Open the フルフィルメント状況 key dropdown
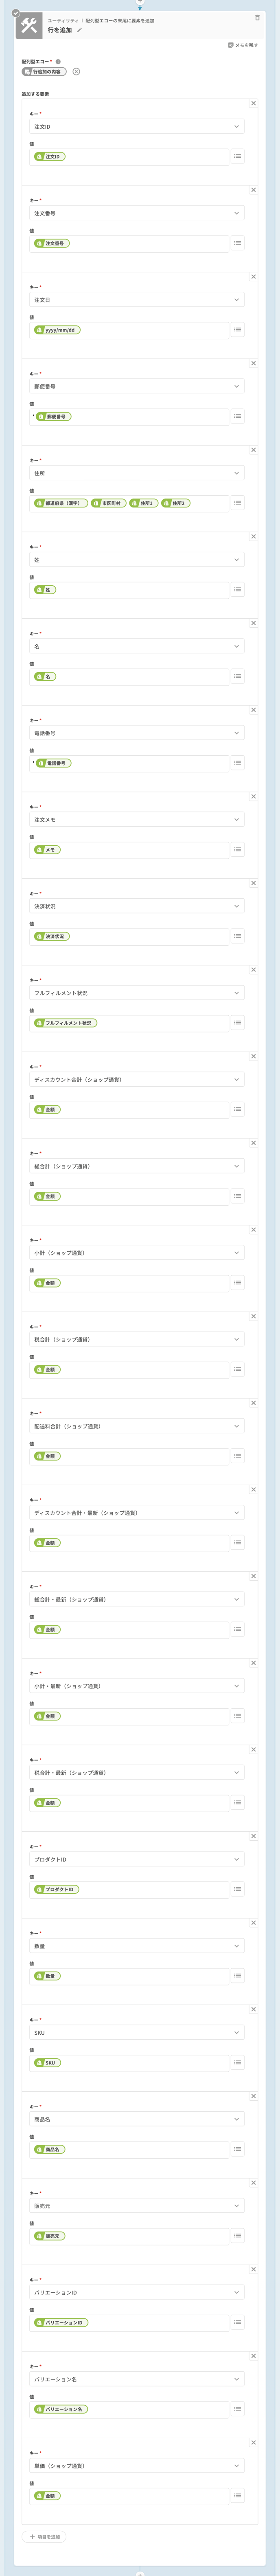This screenshot has height=2576, width=280. coord(137,993)
